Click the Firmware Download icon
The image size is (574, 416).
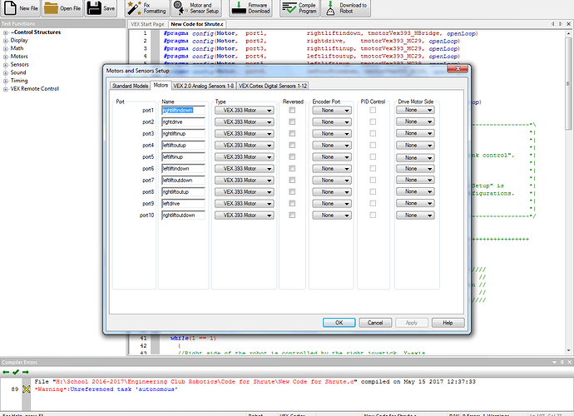click(239, 8)
